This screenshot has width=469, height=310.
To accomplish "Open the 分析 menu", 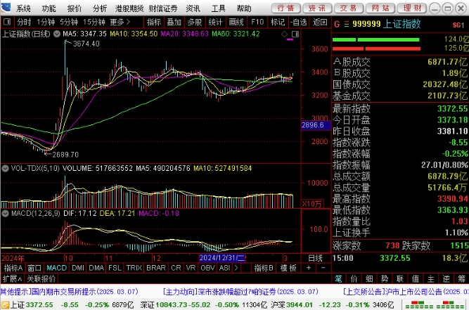I will pos(100,8).
